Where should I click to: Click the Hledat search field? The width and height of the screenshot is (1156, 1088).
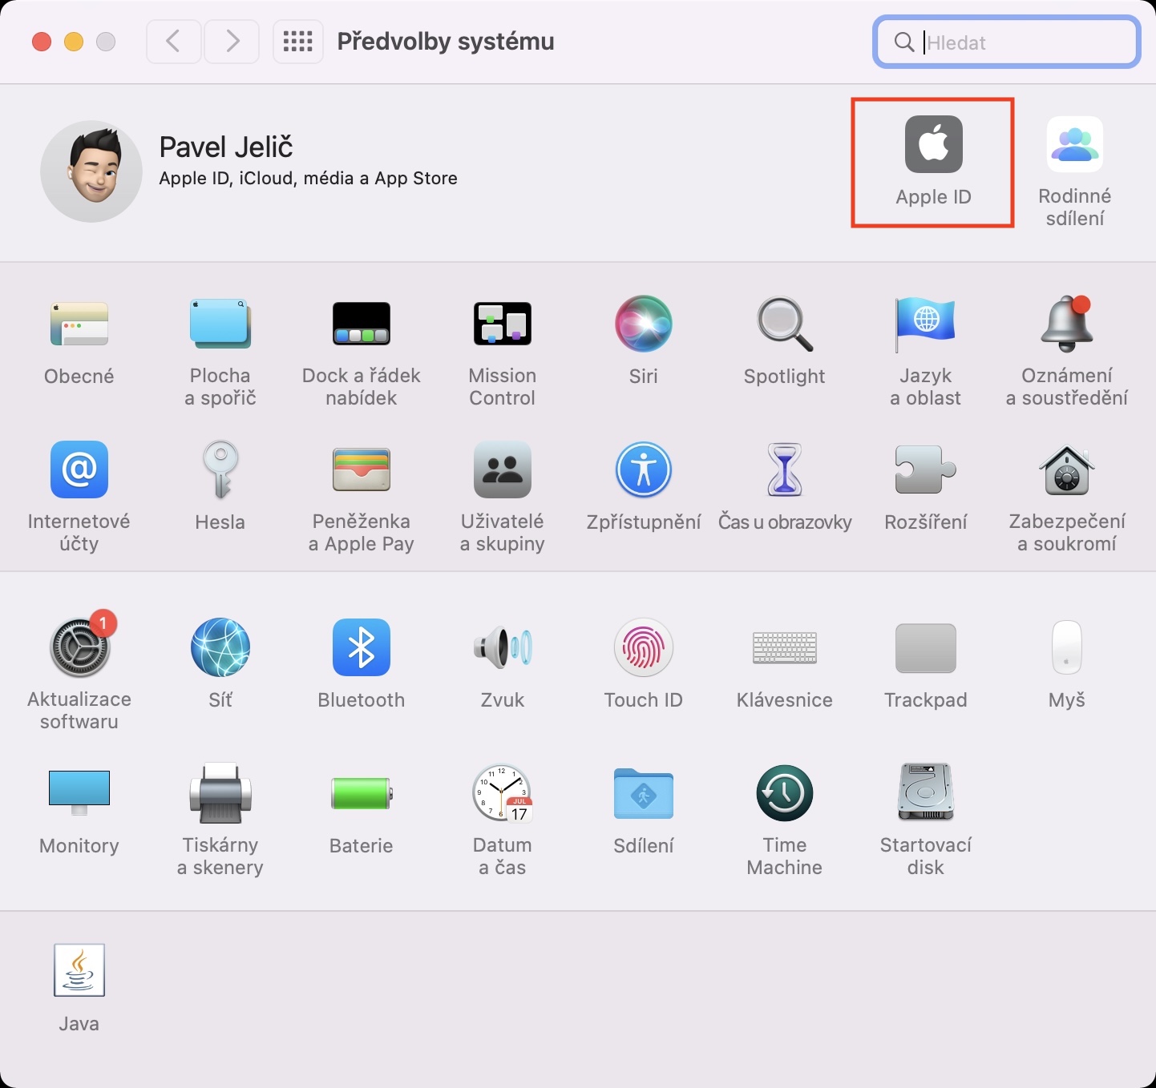point(1006,42)
